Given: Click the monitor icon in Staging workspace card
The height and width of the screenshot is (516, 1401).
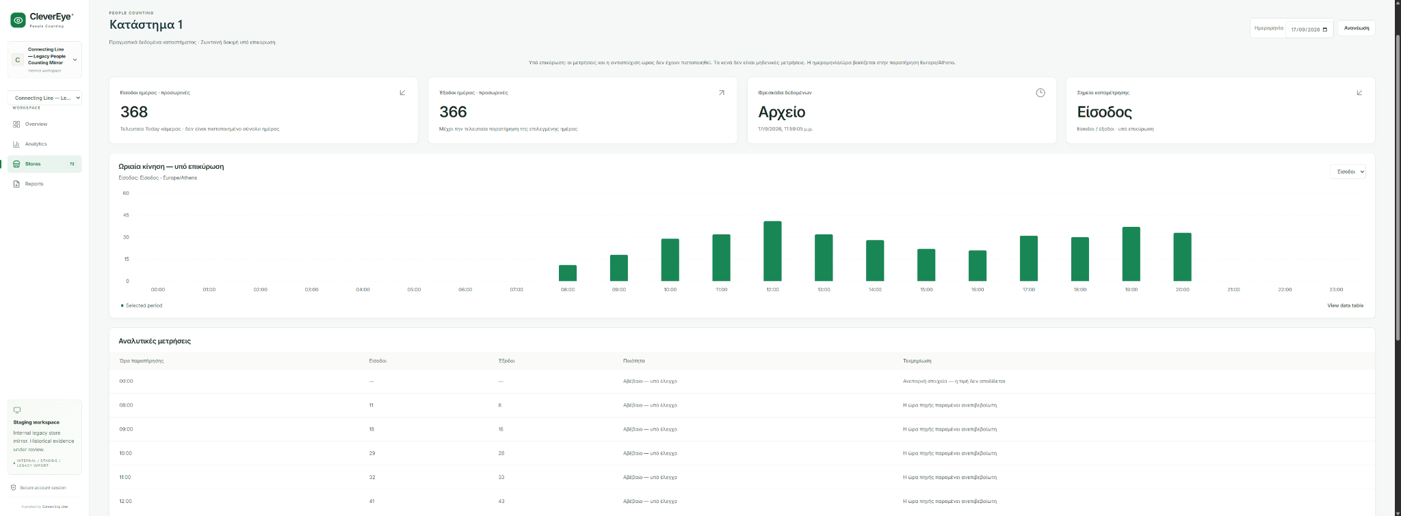Looking at the screenshot, I should 17,410.
